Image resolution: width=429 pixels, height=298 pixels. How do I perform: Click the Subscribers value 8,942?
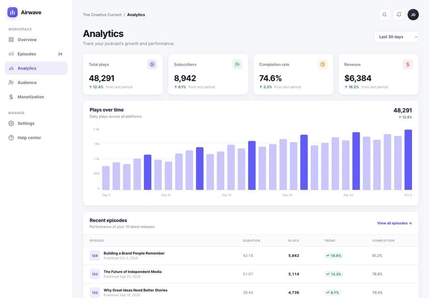tap(185, 78)
